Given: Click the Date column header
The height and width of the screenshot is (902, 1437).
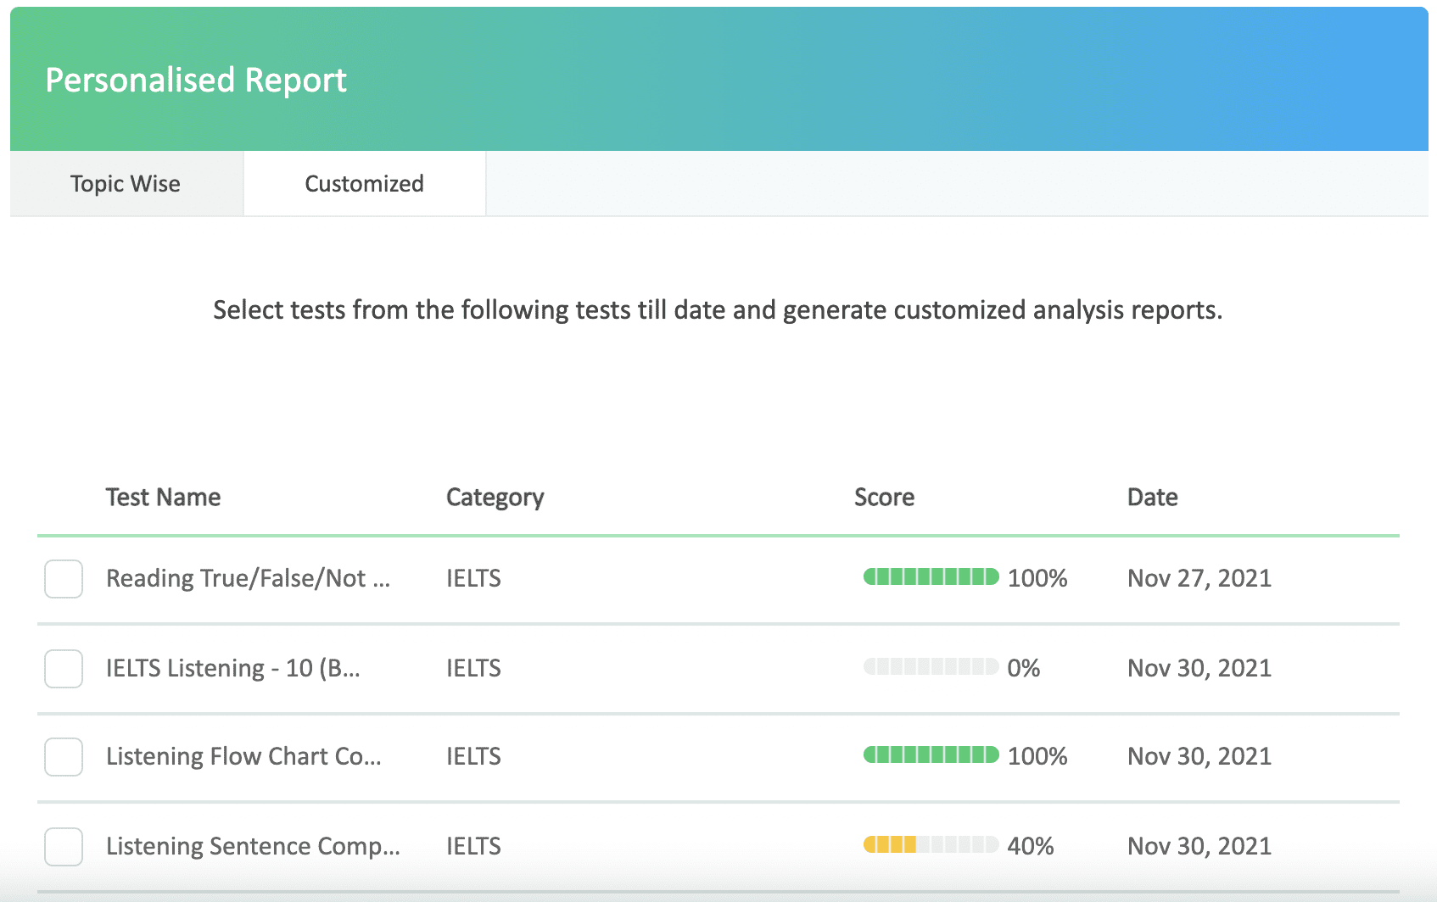Looking at the screenshot, I should coord(1152,497).
